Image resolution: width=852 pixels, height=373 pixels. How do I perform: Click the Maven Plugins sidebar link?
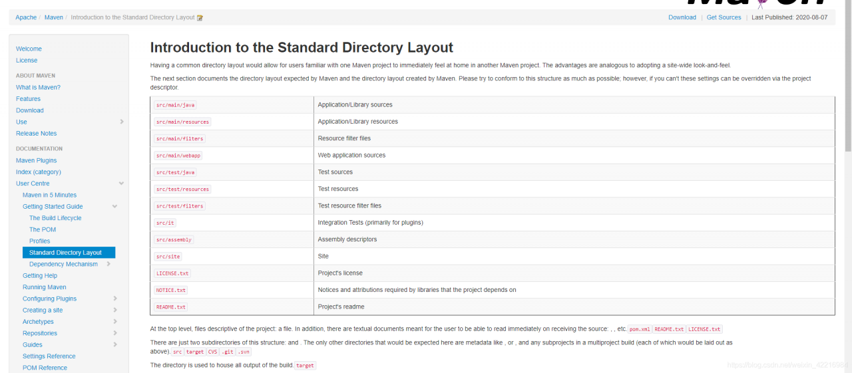[x=36, y=160]
